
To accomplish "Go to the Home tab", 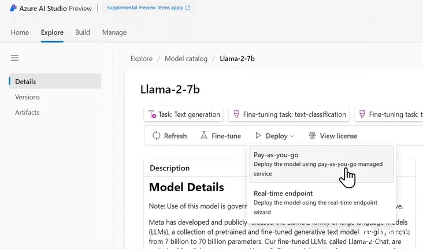I will pos(20,32).
